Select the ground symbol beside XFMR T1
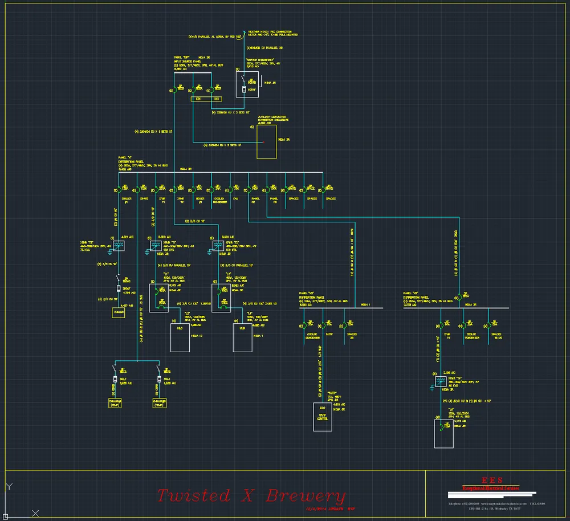 click(147, 251)
